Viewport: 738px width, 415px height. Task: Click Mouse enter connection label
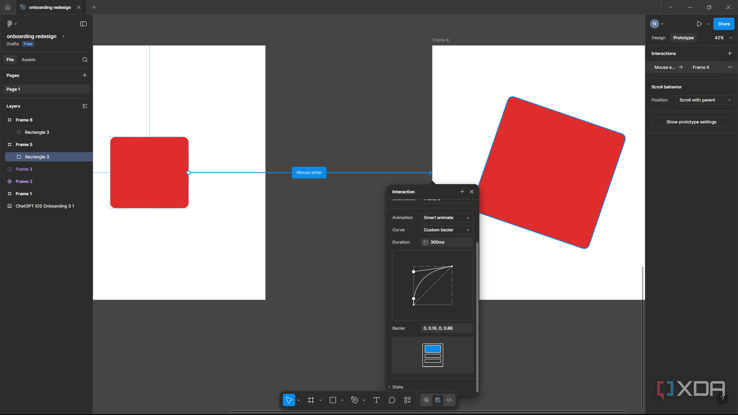pyautogui.click(x=309, y=173)
